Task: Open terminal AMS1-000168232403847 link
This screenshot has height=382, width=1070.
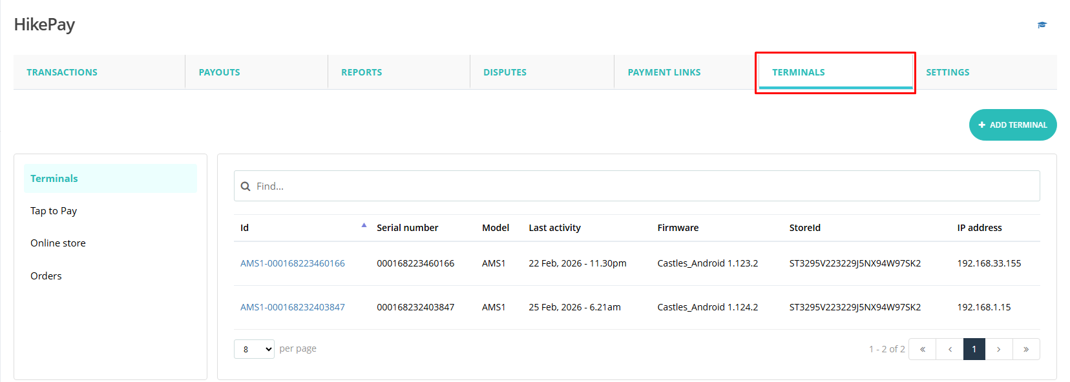Action: click(292, 307)
